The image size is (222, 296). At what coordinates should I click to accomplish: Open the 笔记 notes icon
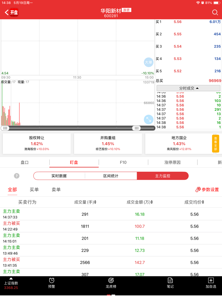coord(170,283)
